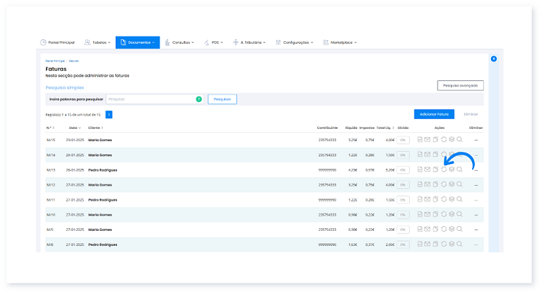Click Adicionar Fatura button

[x=434, y=114]
